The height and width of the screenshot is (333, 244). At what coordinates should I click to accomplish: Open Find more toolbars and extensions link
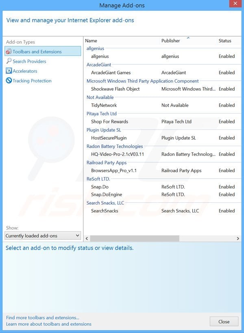point(43,318)
